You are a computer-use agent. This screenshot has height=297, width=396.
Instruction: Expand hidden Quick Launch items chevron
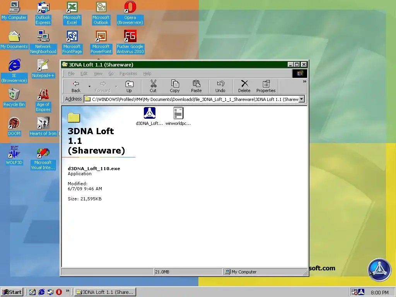tap(67, 291)
